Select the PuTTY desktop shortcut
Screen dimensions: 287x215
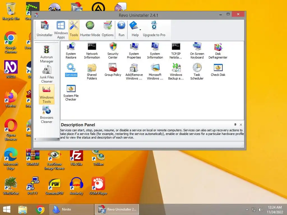click(33, 186)
